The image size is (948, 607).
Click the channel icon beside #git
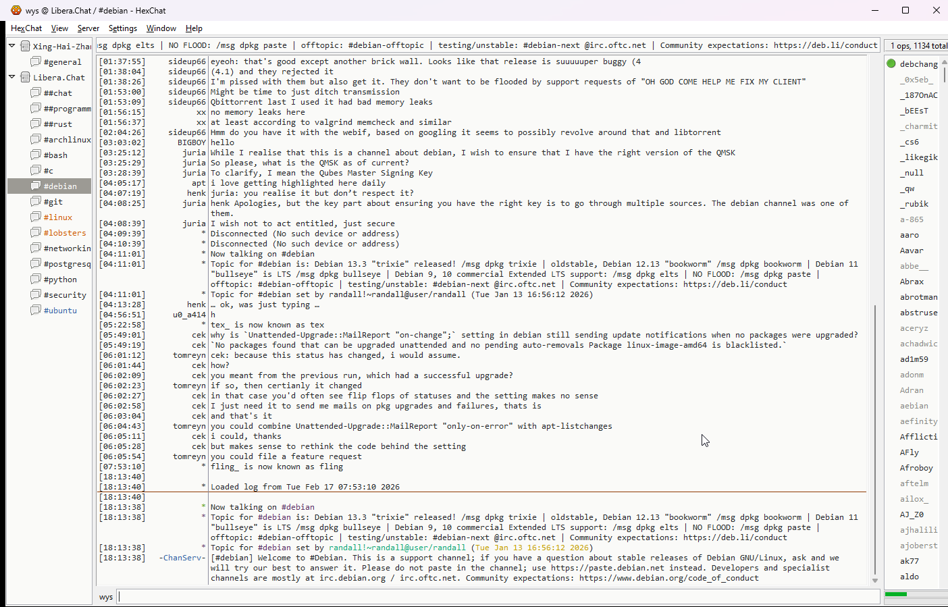click(36, 201)
